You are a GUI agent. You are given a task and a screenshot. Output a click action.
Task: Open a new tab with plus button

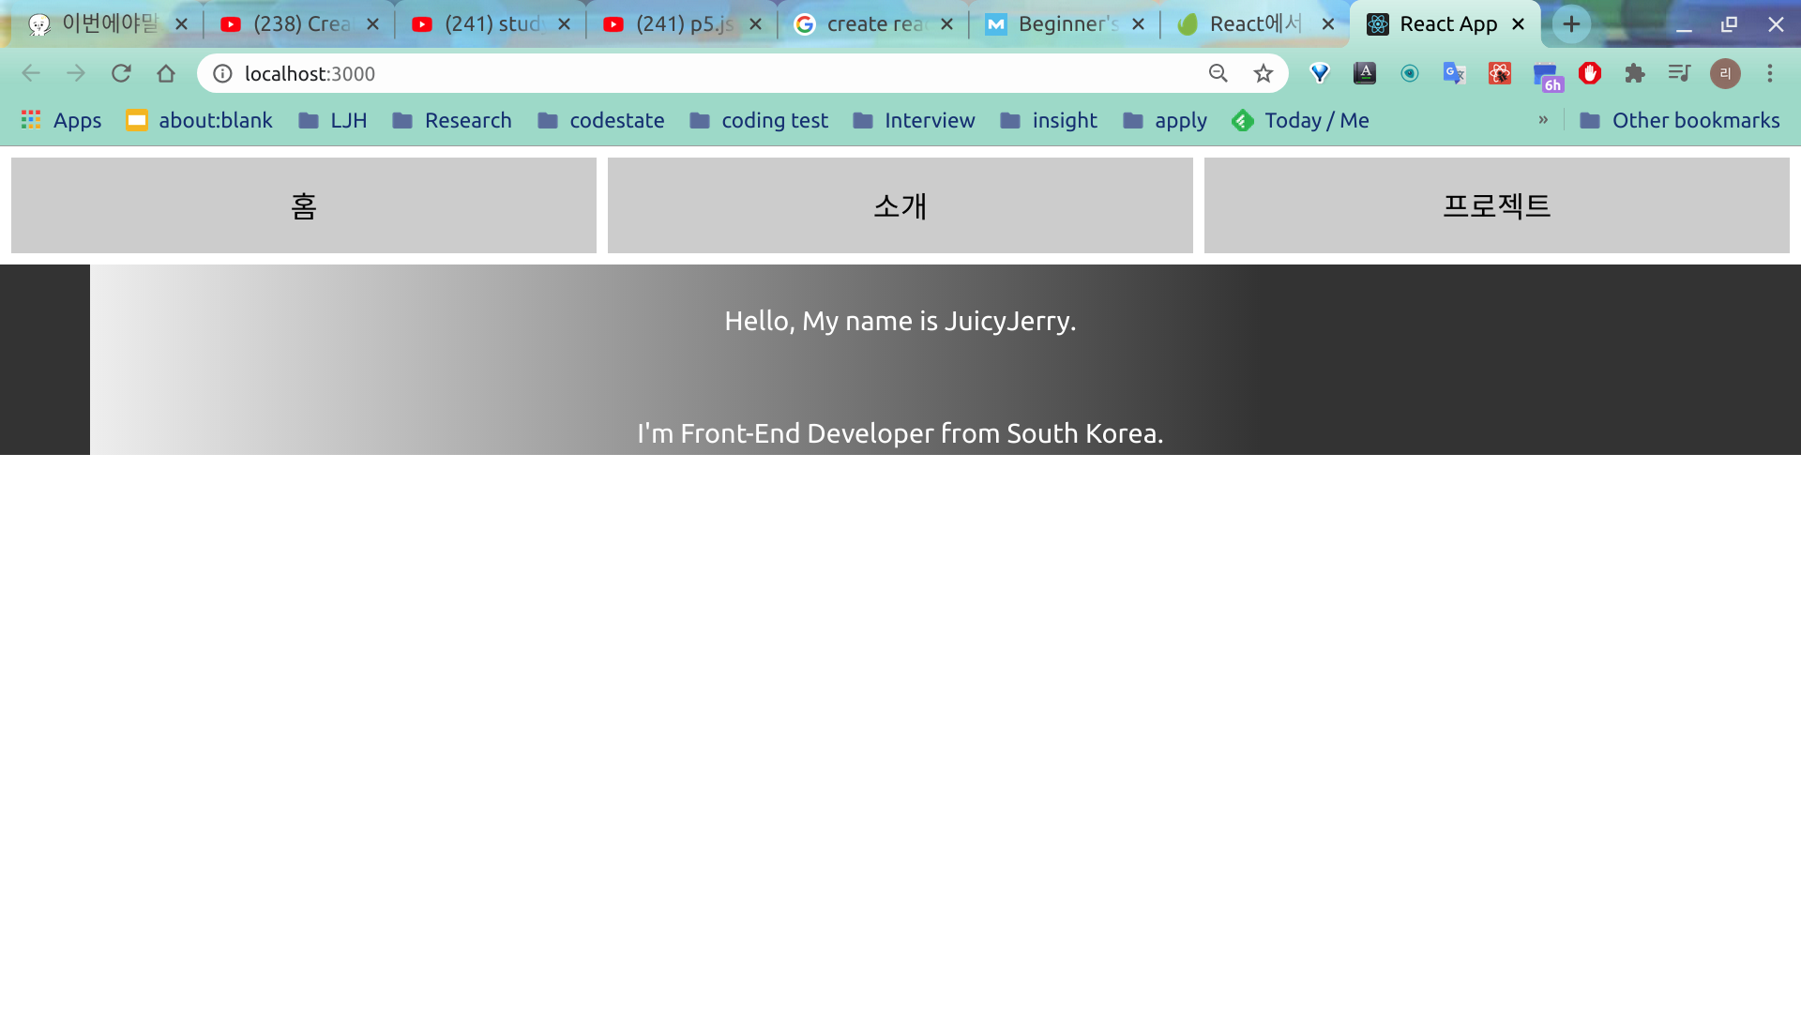[1571, 24]
